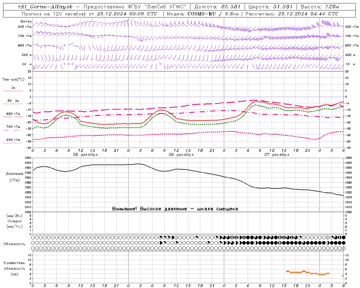Select the 'Широта: 51.581' header value
360x288 pixels.
pos(271,7)
